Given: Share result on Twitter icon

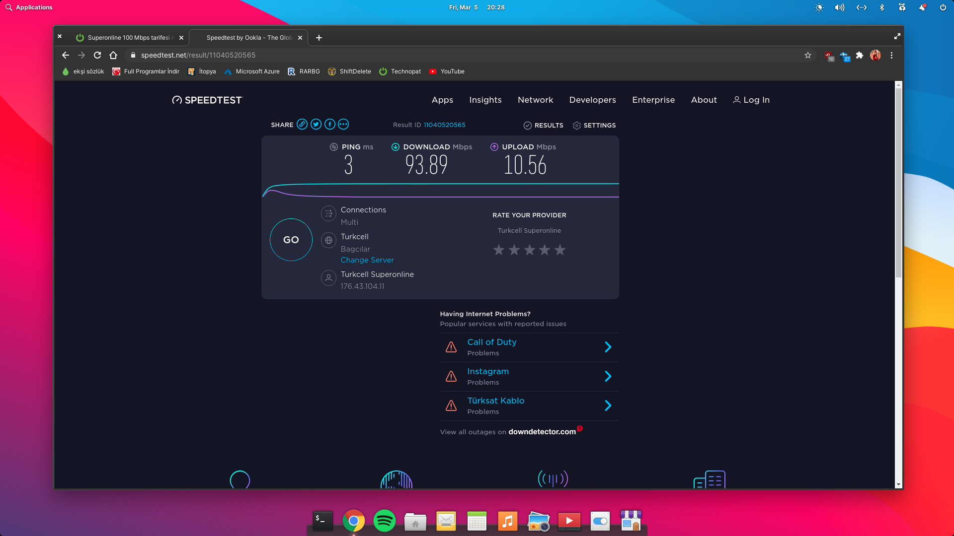Looking at the screenshot, I should (x=316, y=125).
